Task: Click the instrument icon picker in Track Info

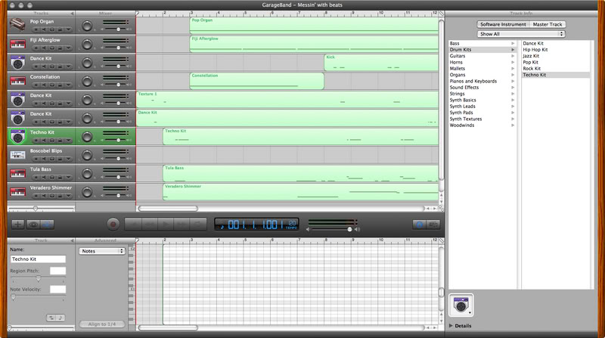Action: (461, 305)
